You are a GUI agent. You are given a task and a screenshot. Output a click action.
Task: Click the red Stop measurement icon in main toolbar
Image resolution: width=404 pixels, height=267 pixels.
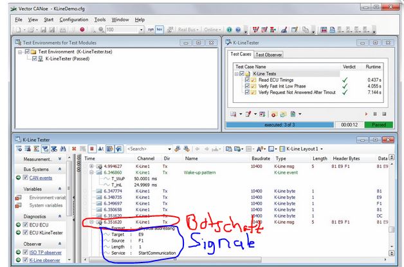coord(82,30)
